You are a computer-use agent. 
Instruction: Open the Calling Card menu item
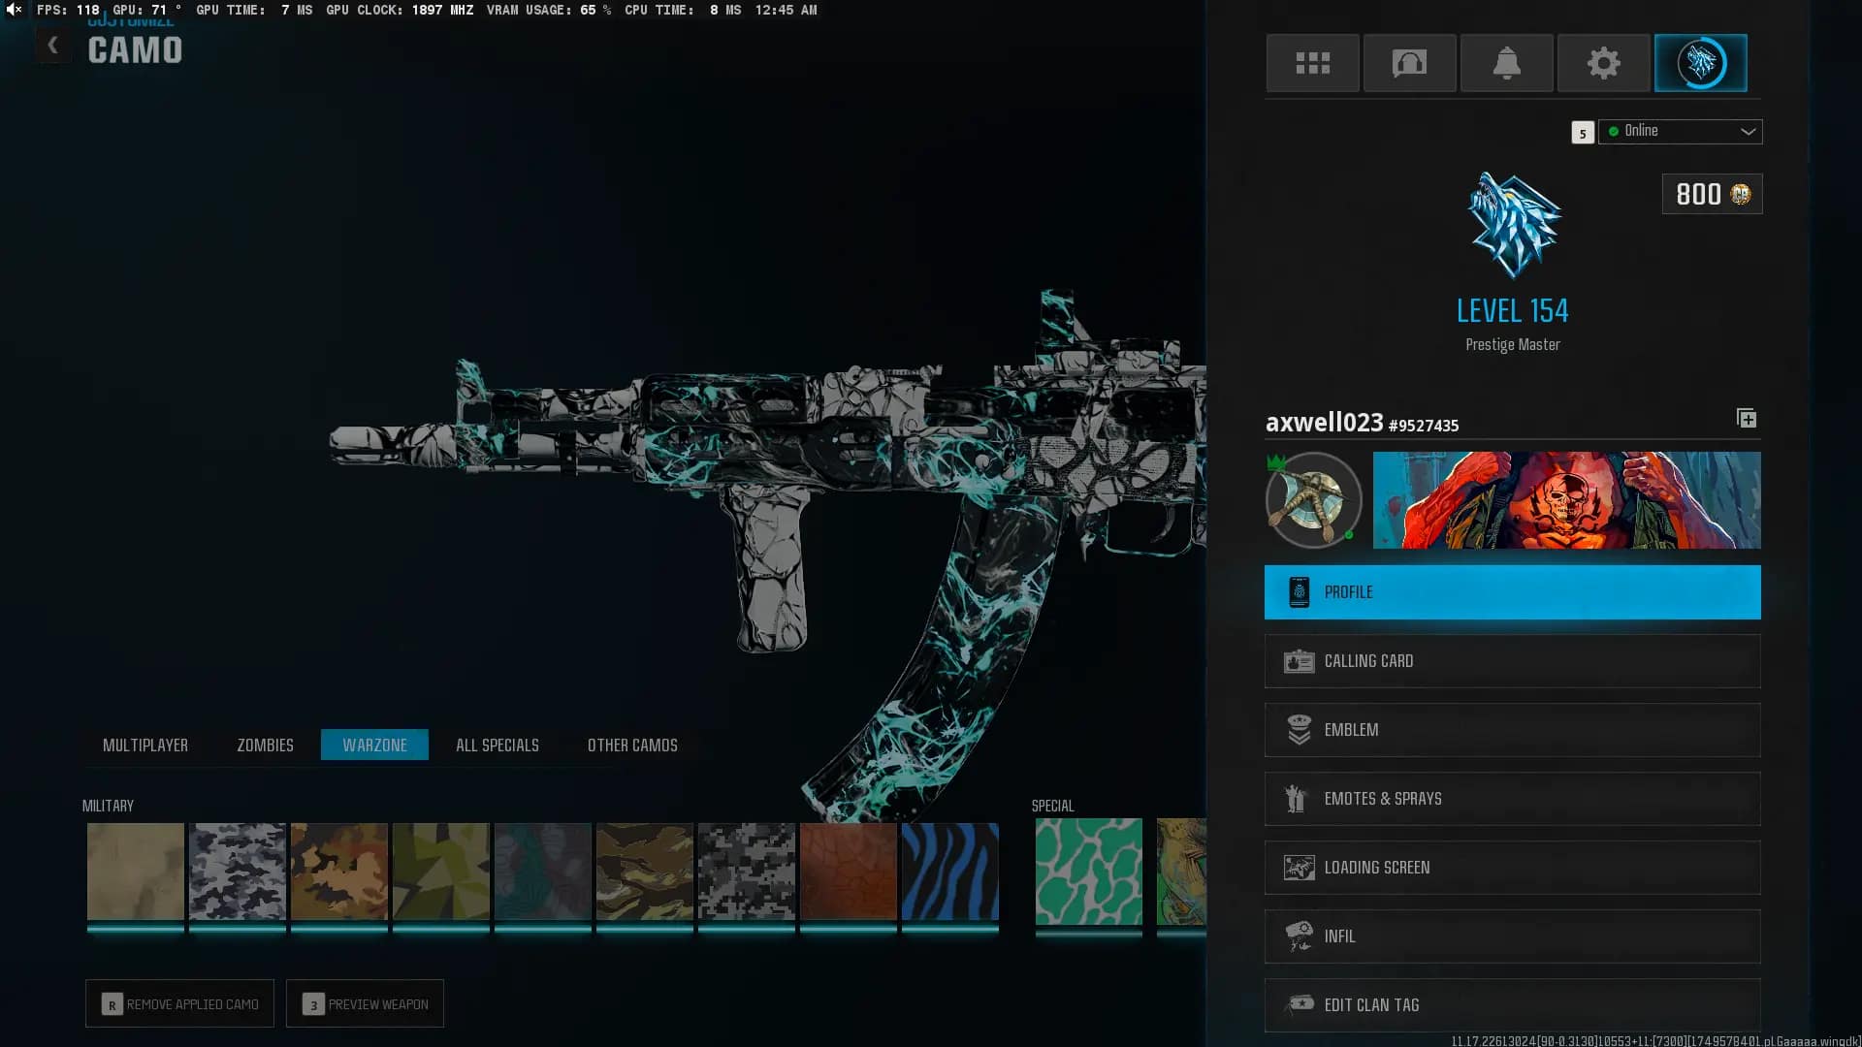point(1512,661)
